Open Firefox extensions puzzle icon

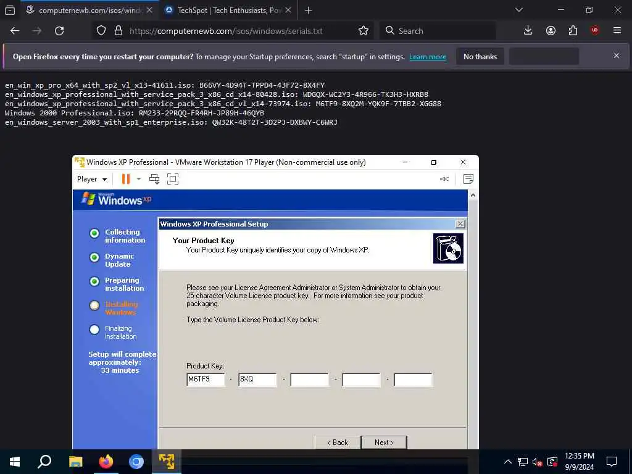(573, 31)
